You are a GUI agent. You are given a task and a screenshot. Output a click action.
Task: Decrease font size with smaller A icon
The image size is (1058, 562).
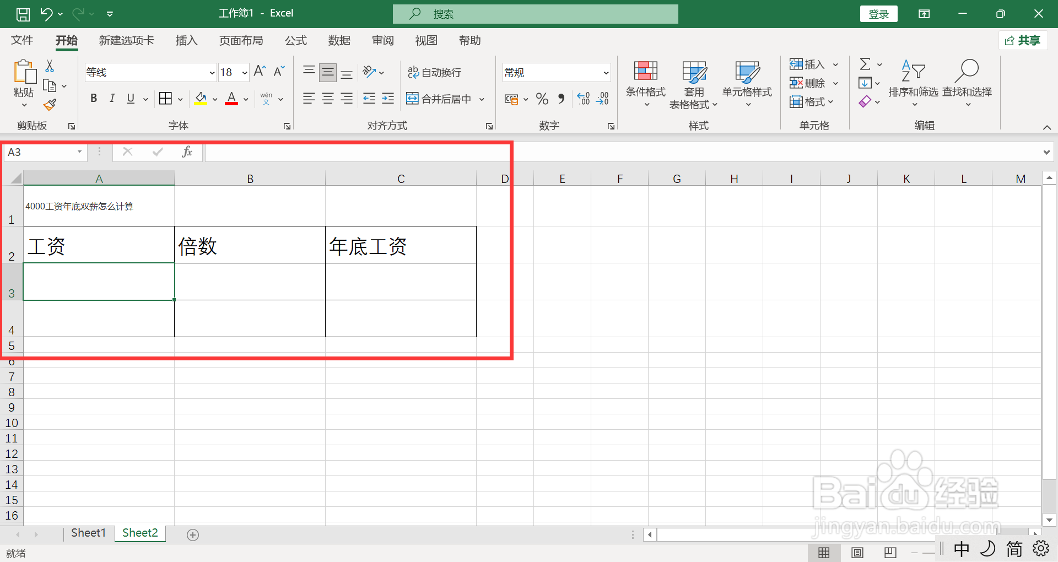point(279,72)
